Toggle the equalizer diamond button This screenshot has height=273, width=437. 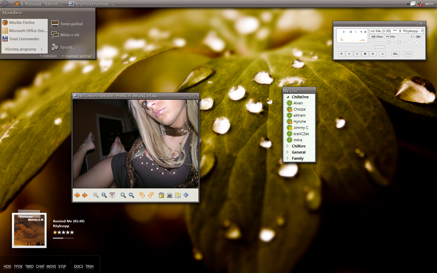click(x=409, y=42)
